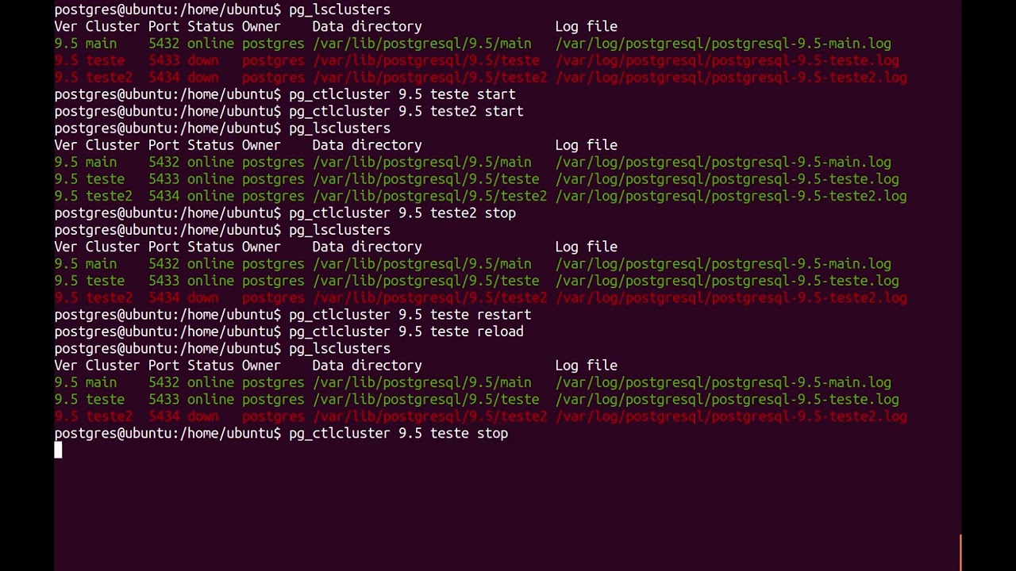Click the 'main' cluster row in the bottom listing
1016x571 pixels.
pos(472,383)
